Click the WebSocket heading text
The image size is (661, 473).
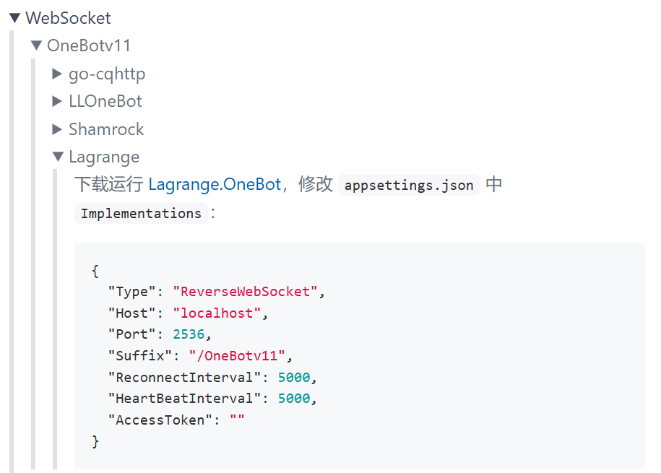point(68,18)
